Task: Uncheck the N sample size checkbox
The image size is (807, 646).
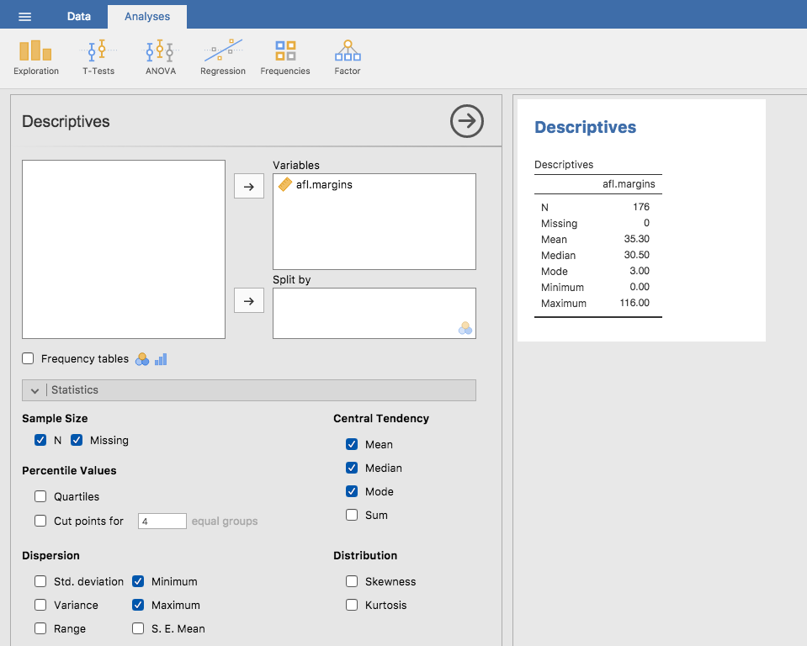Action: 40,440
